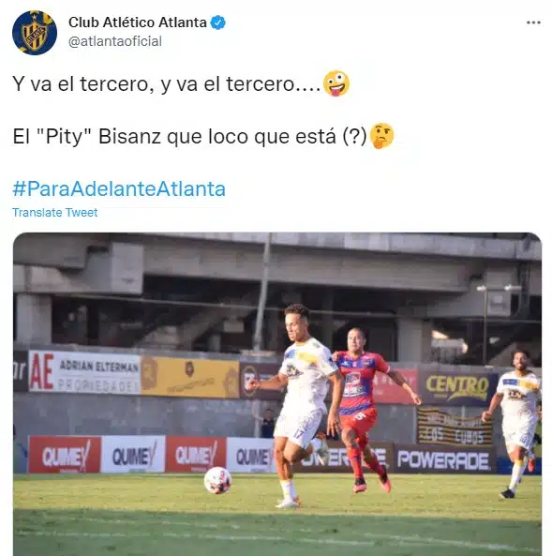Click the tweet text about "Pity" Bisanz

tap(189, 137)
